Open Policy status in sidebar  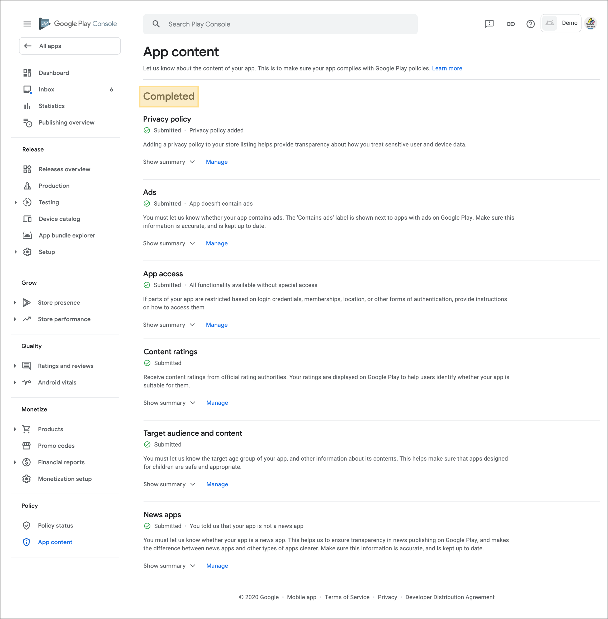(x=55, y=526)
